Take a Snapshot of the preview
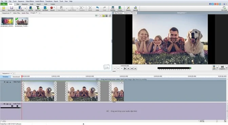The image size is (228, 125). pyautogui.click(x=222, y=68)
